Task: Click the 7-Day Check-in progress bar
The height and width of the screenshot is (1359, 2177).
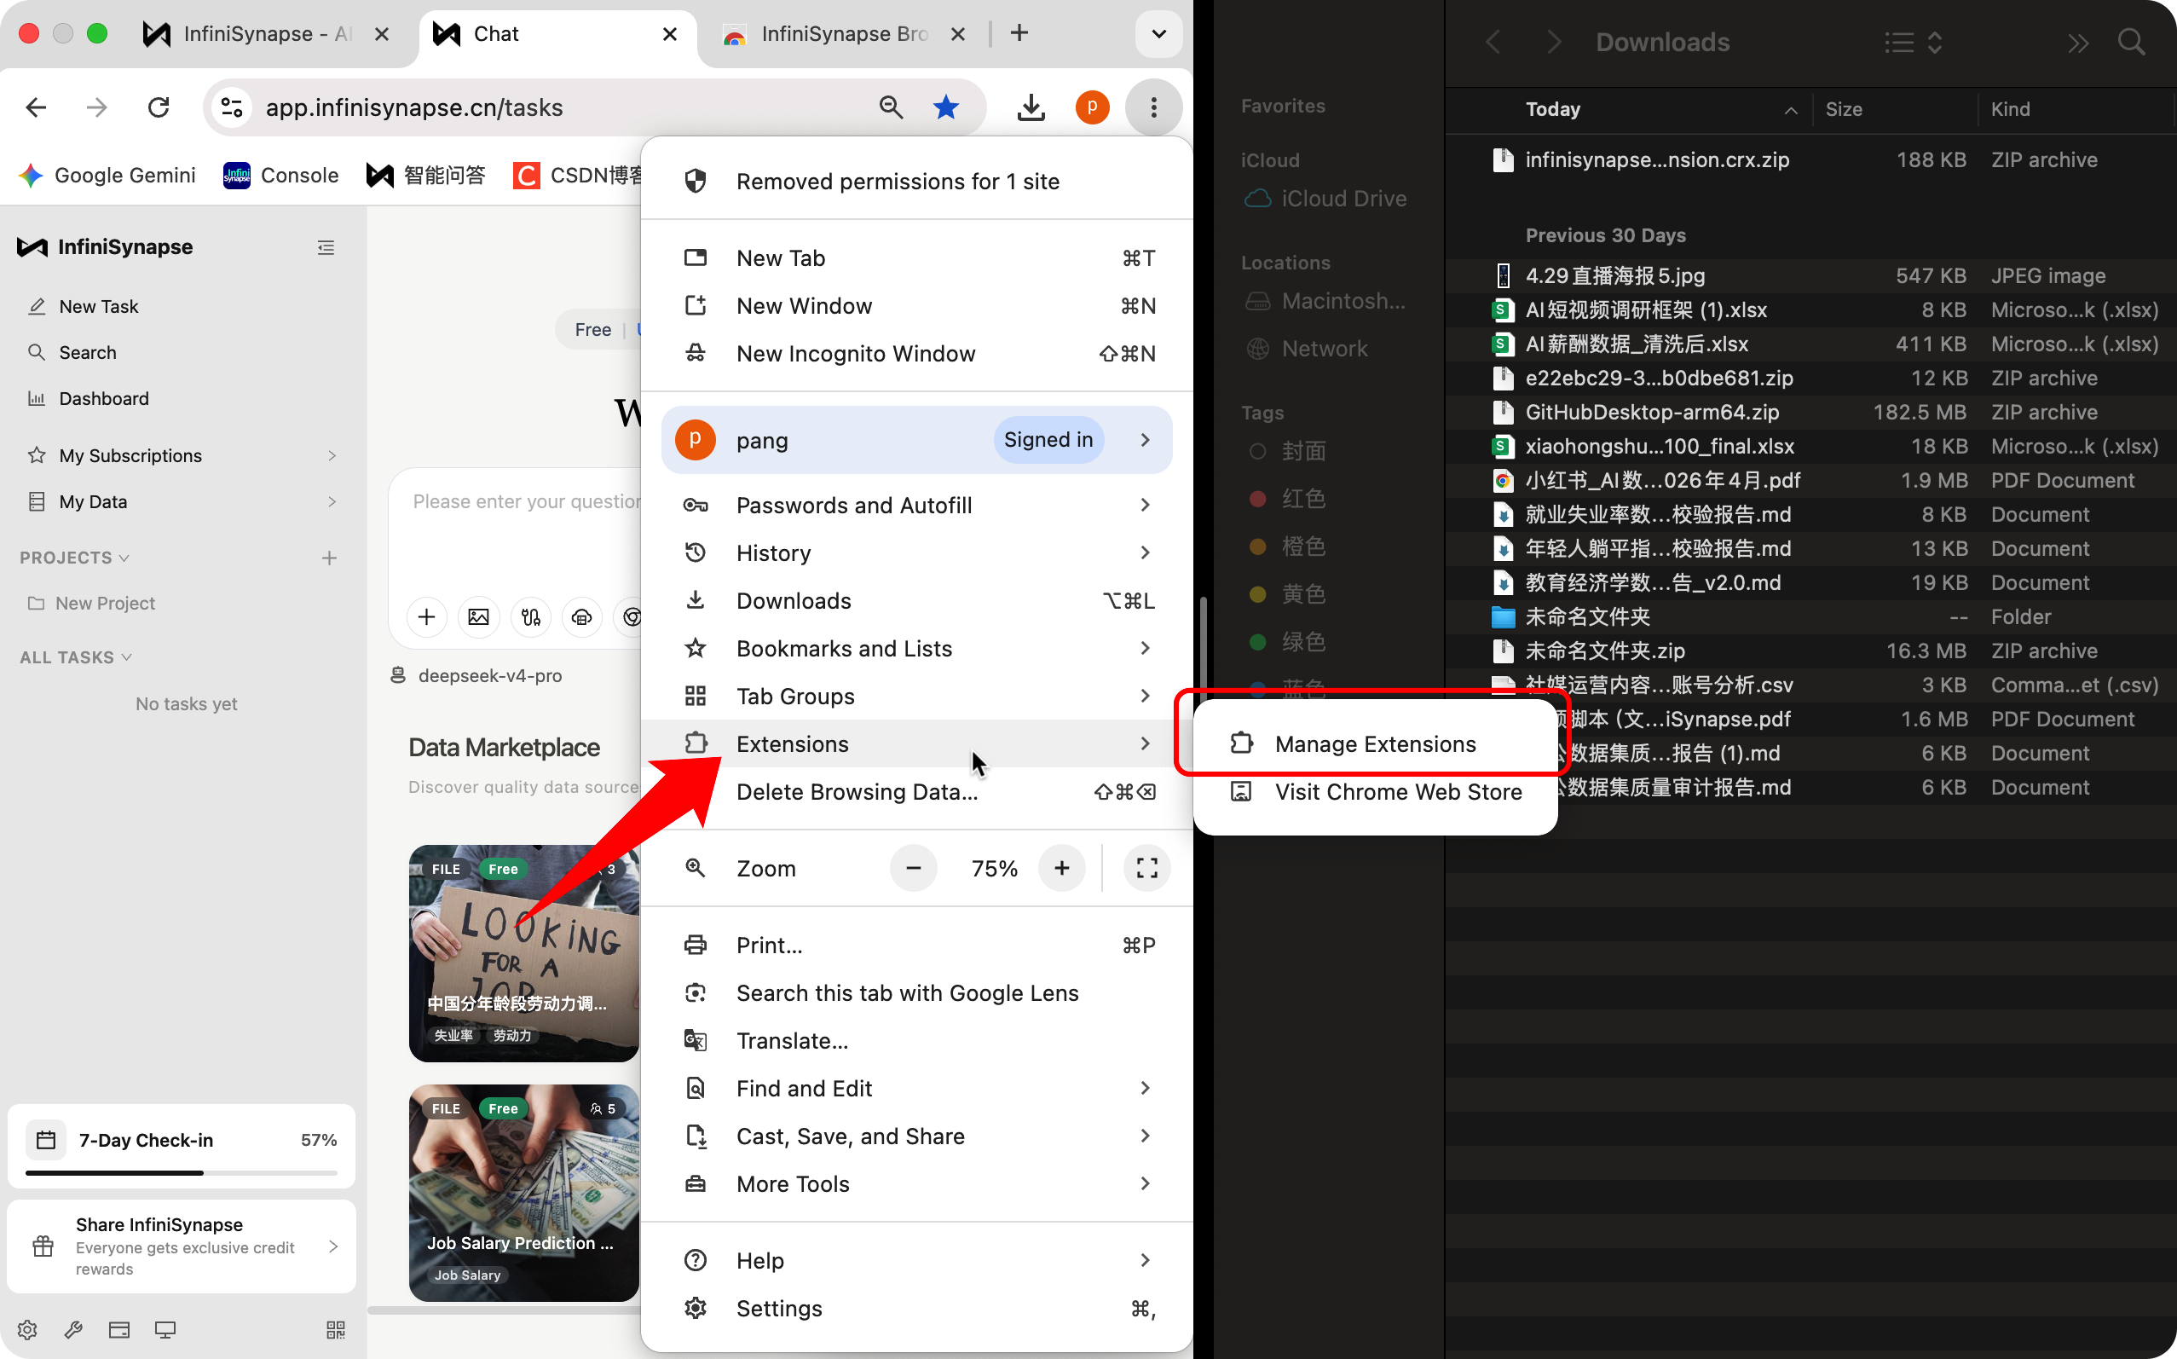Action: (x=182, y=1173)
